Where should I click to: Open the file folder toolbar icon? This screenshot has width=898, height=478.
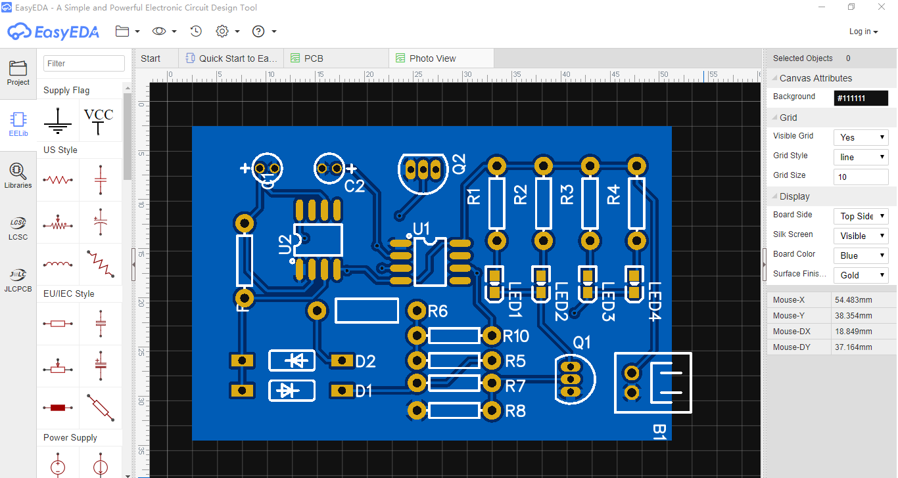(x=122, y=31)
